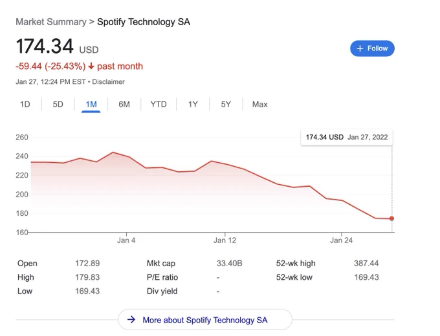440x336 pixels.
Task: Switch to the 6M chart range
Action: [124, 104]
